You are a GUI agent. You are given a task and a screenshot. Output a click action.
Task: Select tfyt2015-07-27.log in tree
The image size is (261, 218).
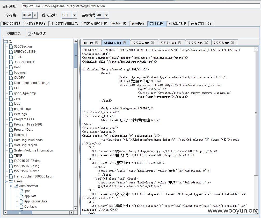coord(27,166)
